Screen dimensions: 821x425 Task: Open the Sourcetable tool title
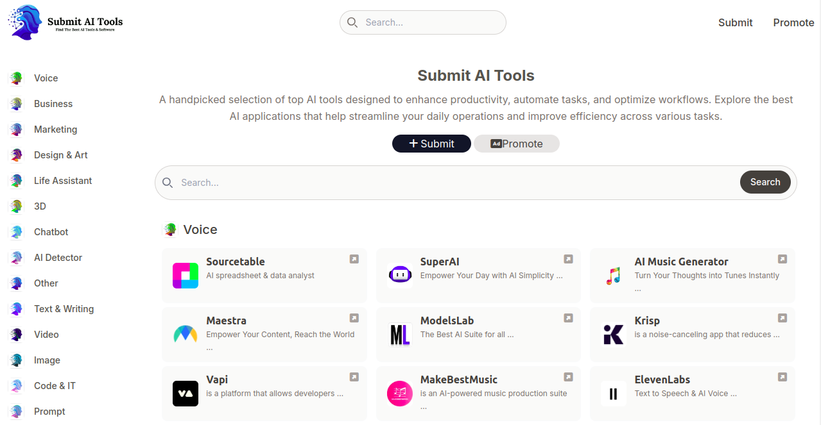[x=236, y=262]
